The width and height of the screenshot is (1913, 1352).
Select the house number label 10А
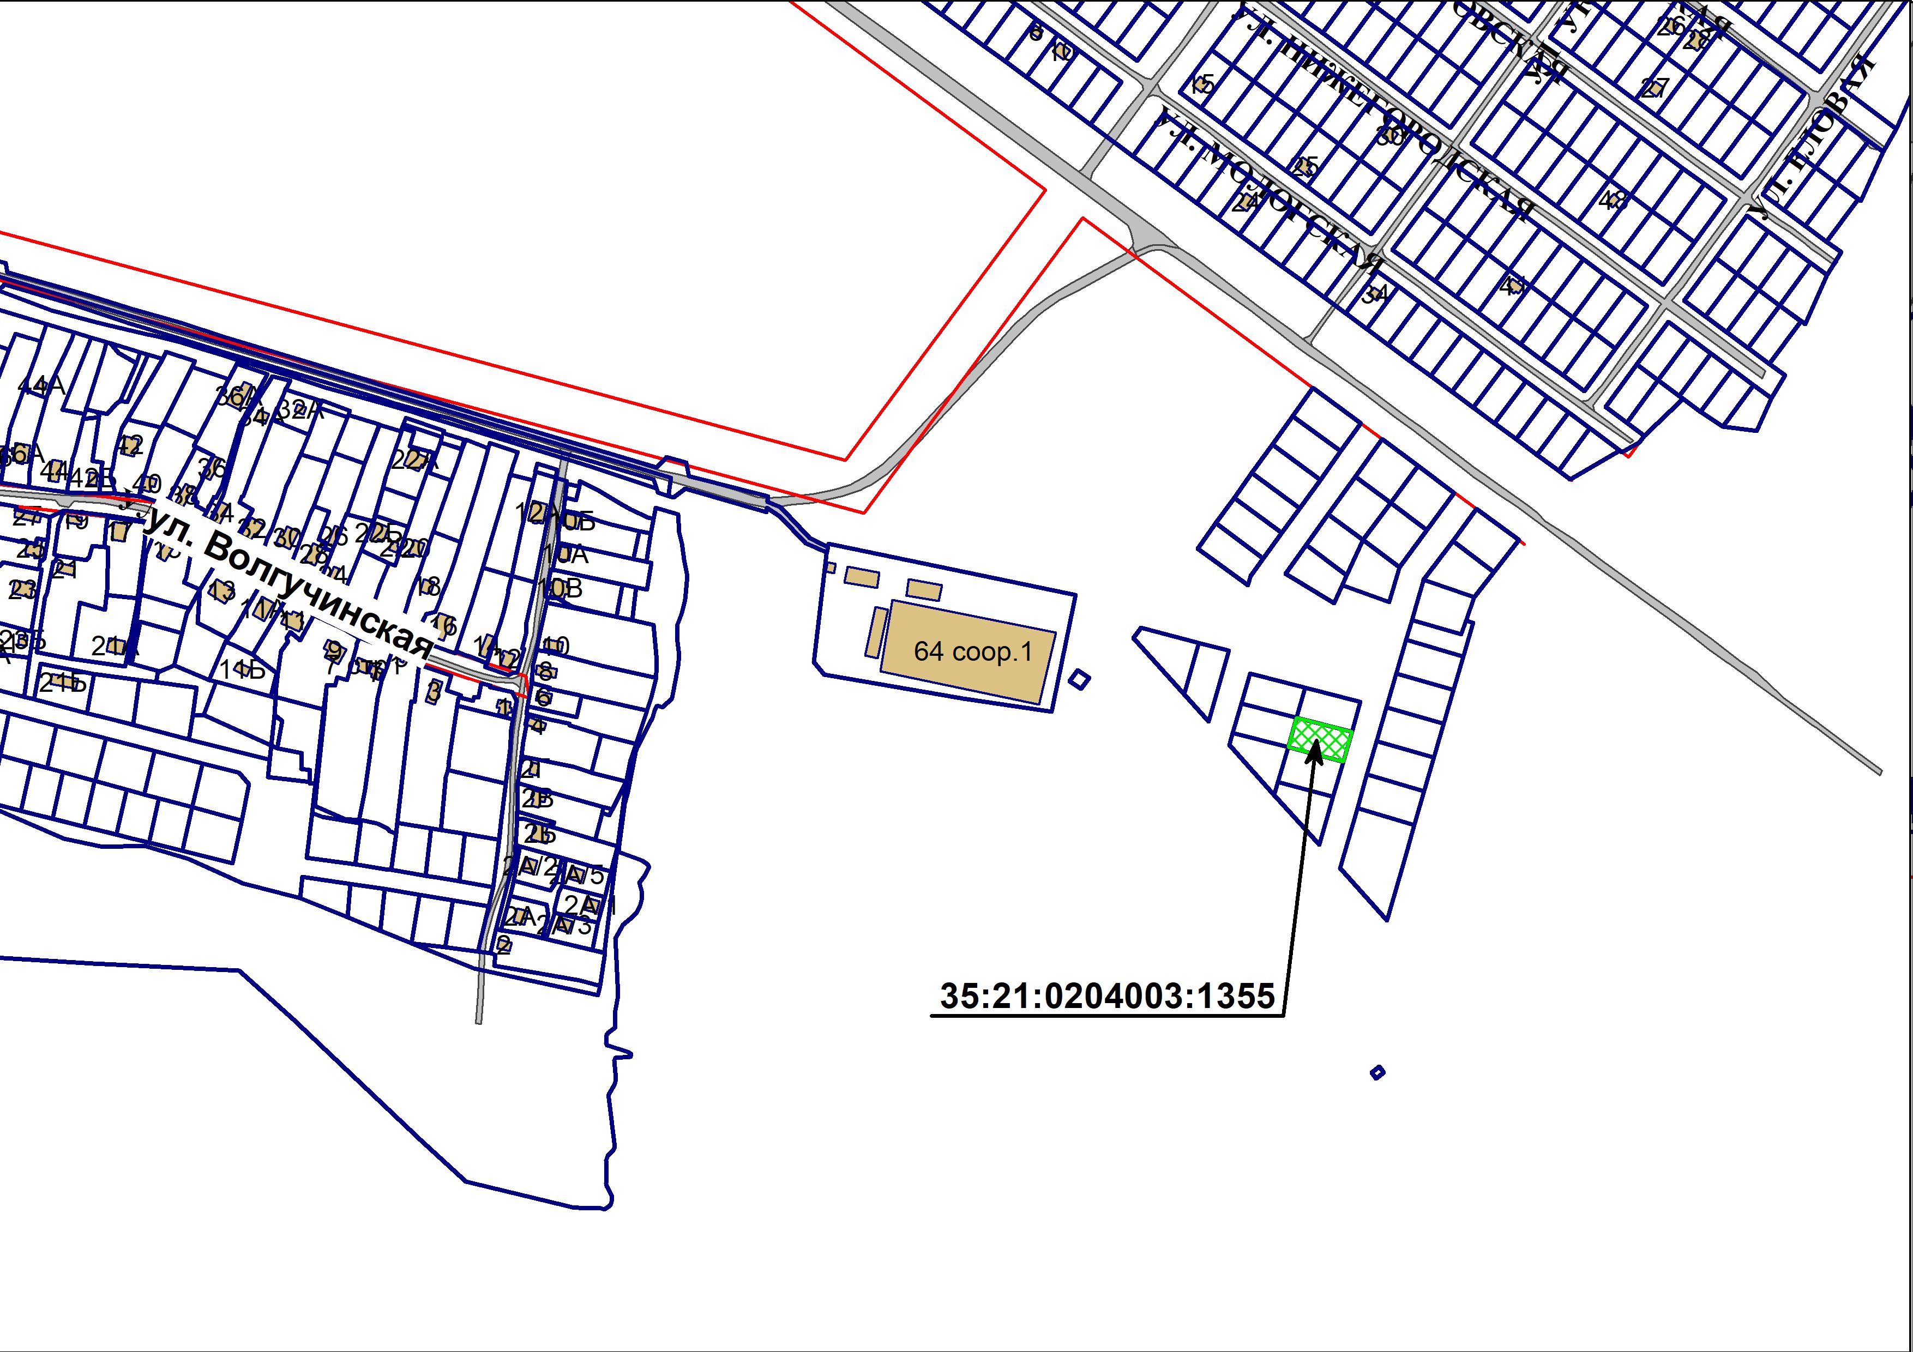pos(567,554)
